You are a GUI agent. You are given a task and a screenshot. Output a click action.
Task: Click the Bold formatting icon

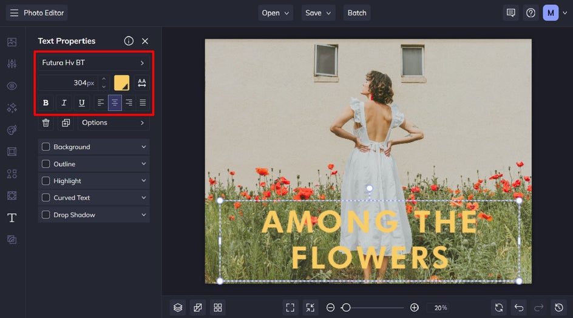pos(46,103)
